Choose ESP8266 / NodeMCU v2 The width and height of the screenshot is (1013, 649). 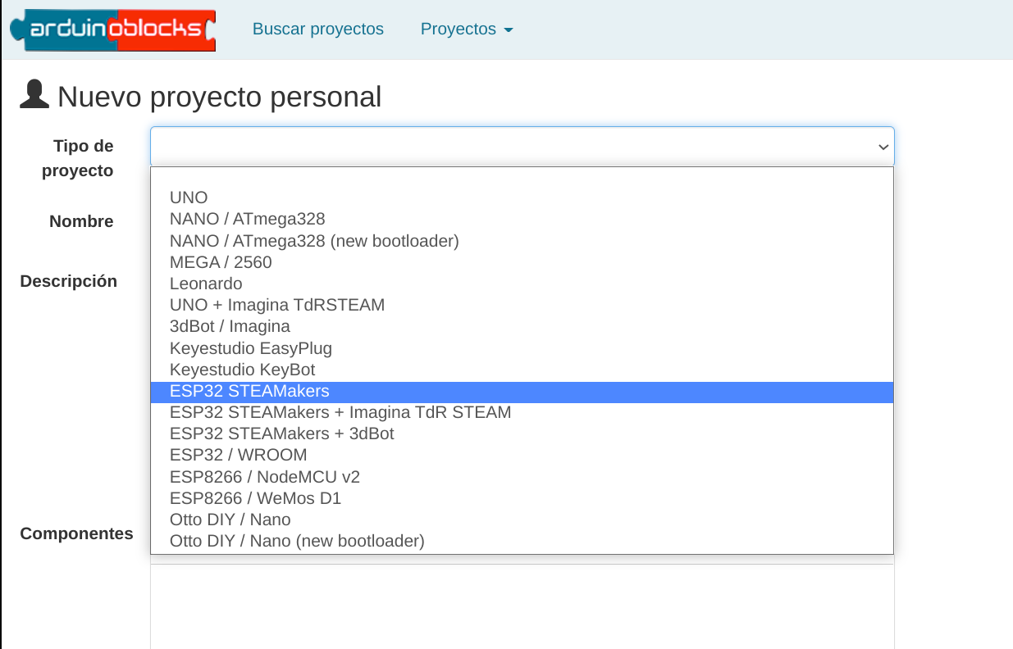[x=522, y=477]
